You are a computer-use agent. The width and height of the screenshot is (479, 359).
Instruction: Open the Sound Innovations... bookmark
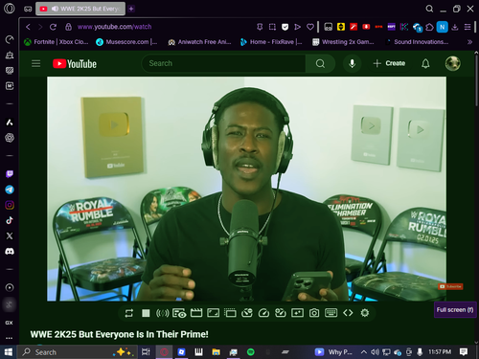click(x=417, y=42)
